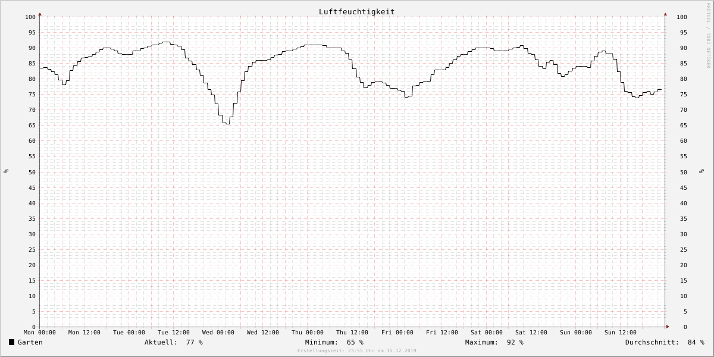The height and width of the screenshot is (357, 714).
Task: Click the Wed 00:00 time axis label
Action: coord(218,333)
